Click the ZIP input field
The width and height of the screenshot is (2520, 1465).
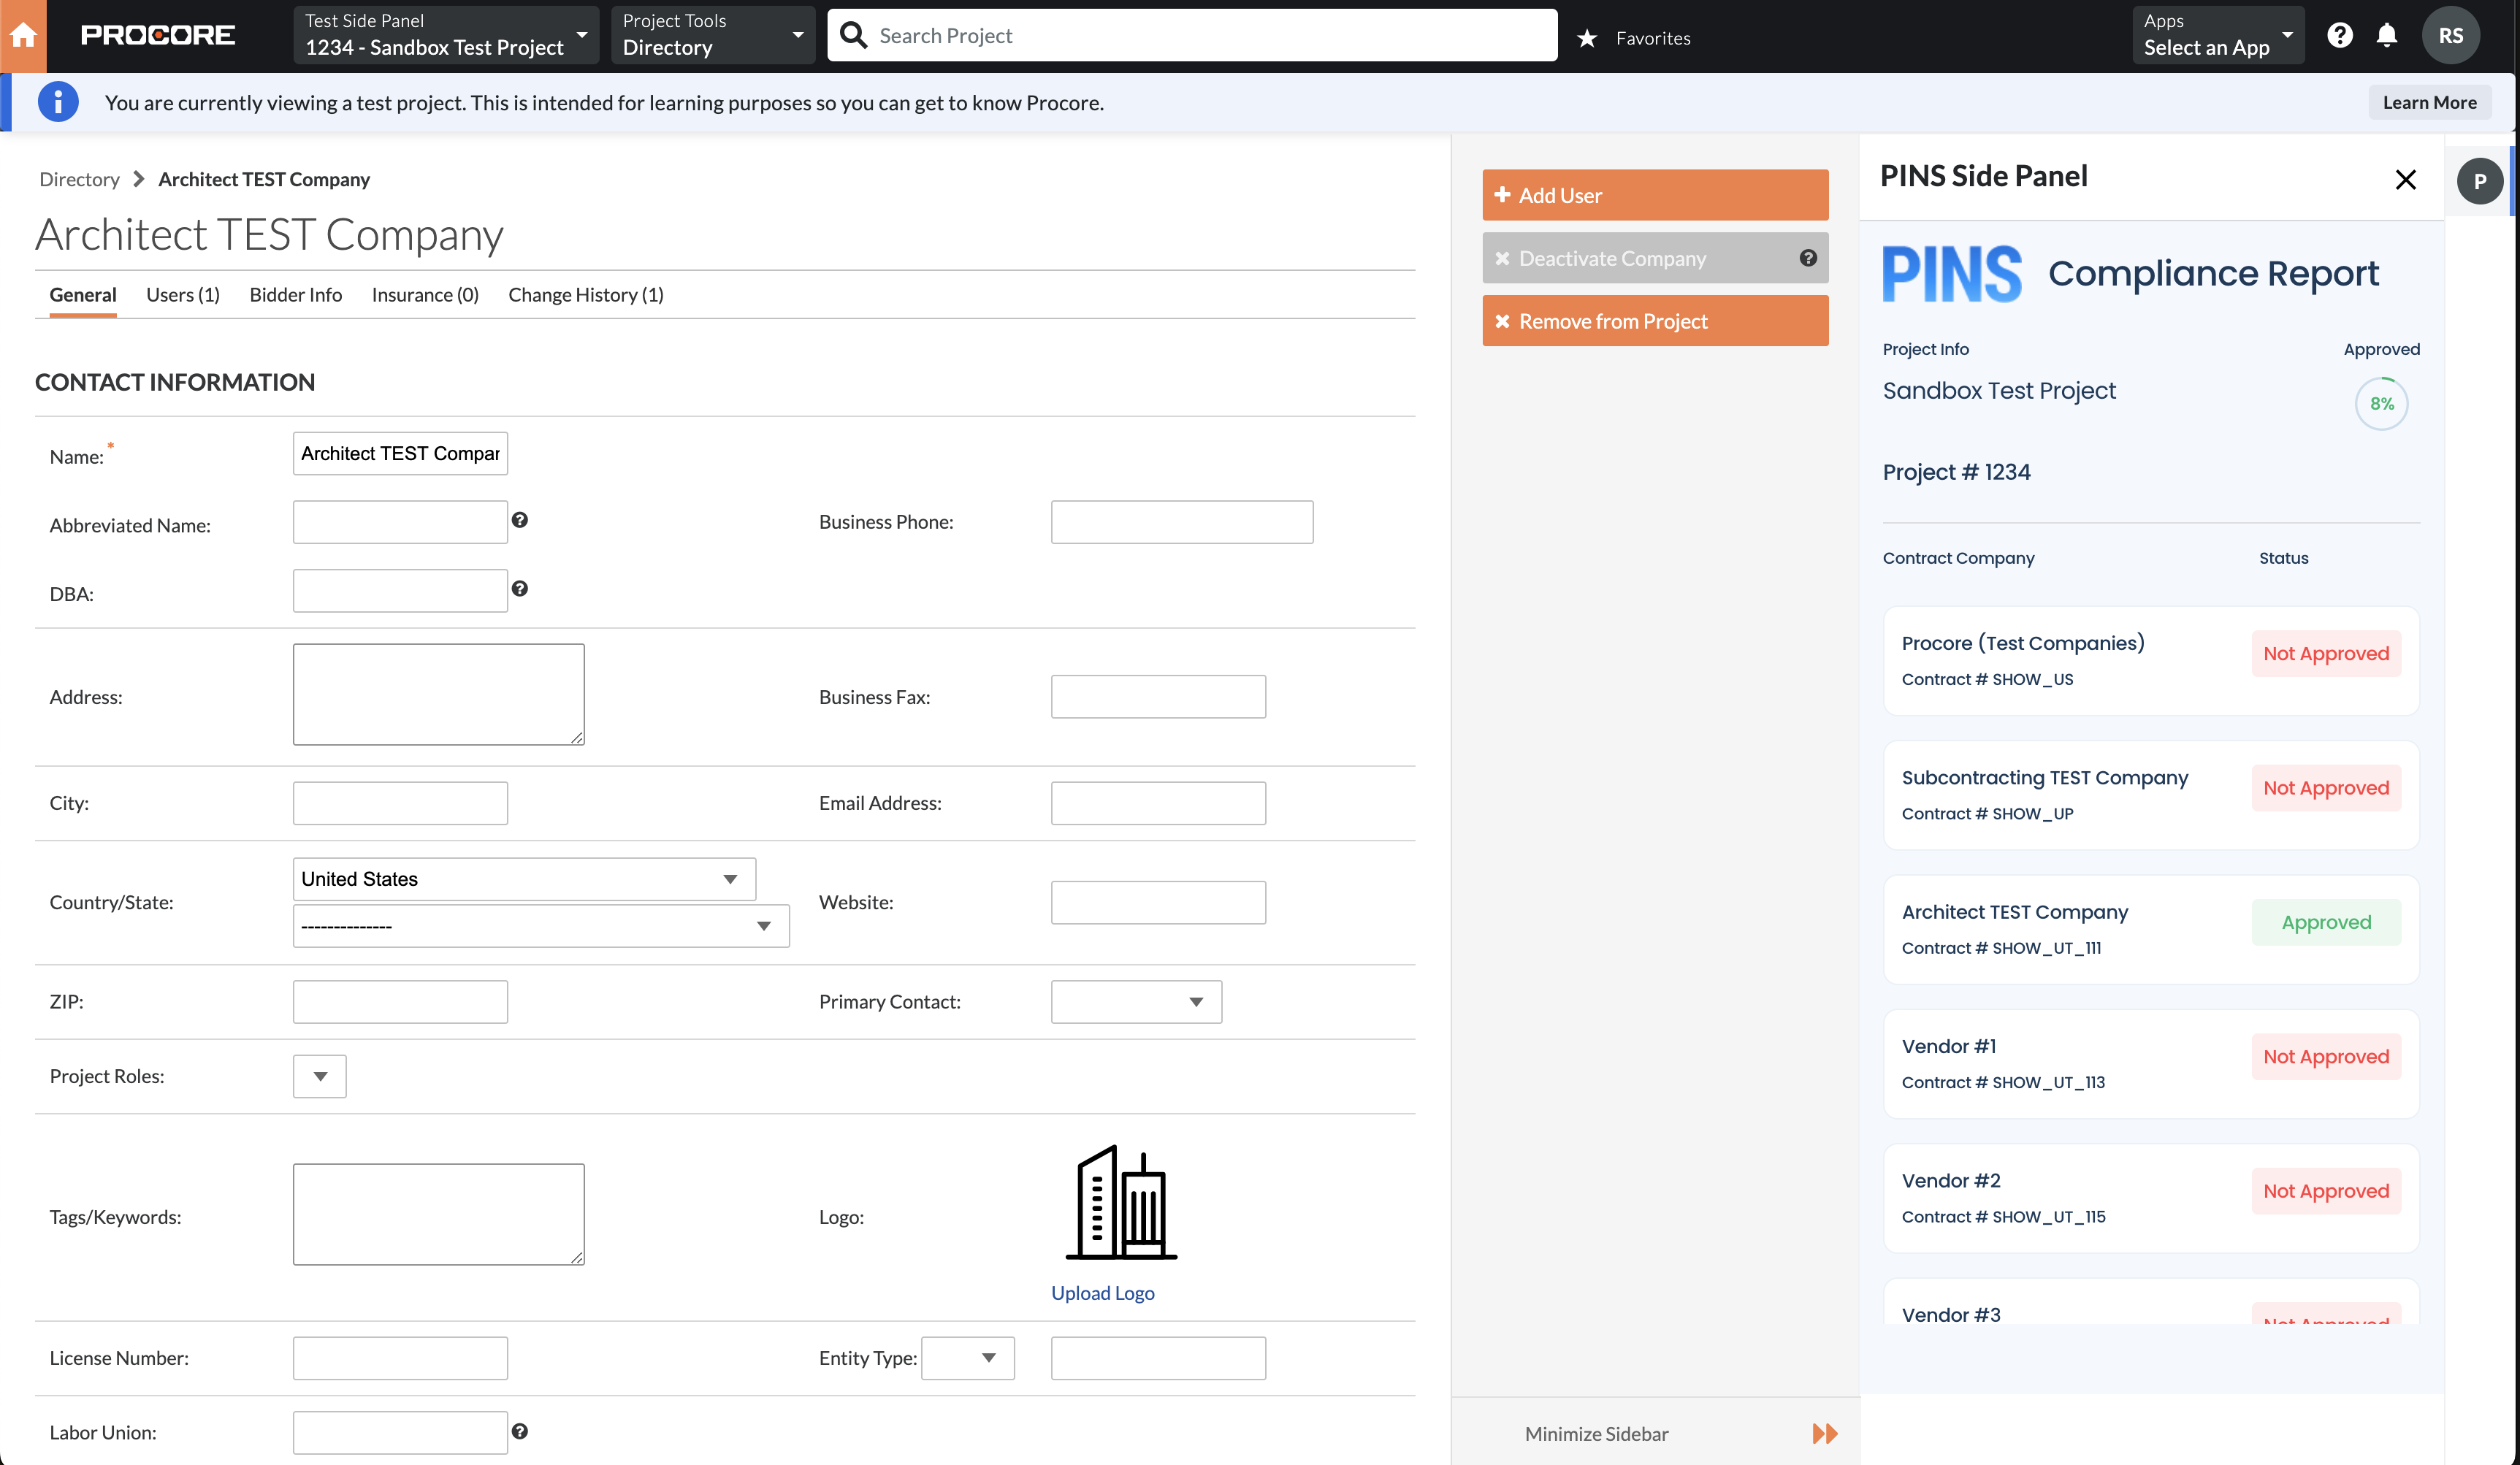point(400,1002)
